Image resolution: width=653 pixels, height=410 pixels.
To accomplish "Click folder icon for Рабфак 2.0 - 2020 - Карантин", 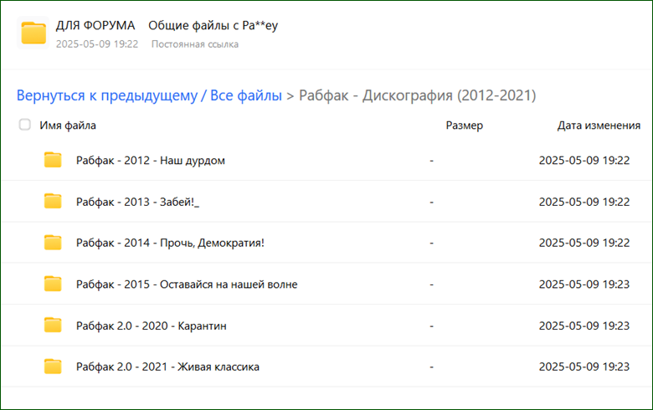I will [53, 325].
